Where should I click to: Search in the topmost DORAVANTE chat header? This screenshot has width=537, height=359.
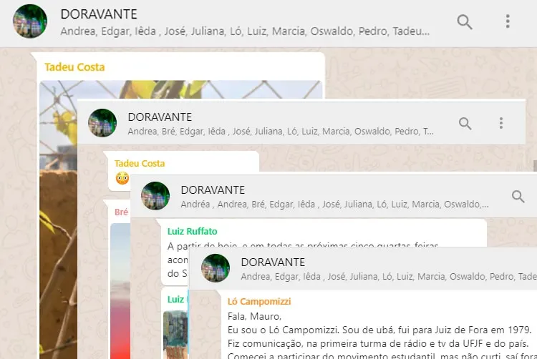pos(465,22)
